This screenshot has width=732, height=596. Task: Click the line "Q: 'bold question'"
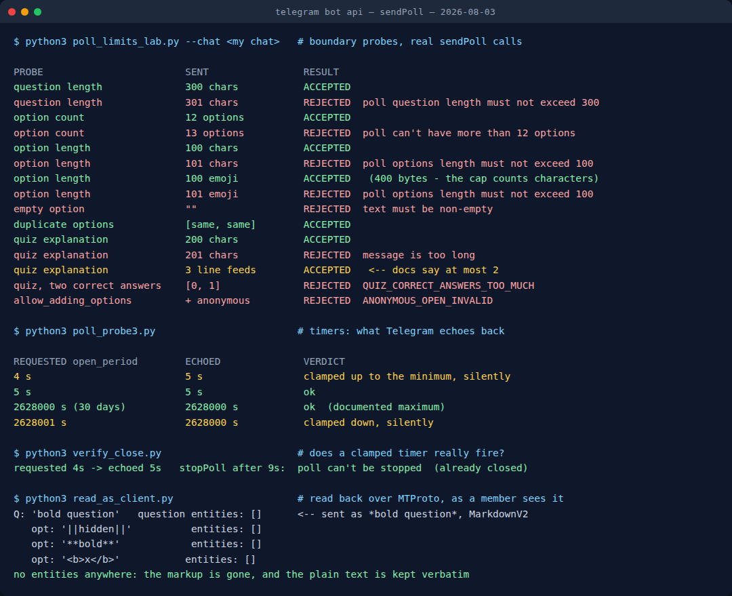[66, 514]
